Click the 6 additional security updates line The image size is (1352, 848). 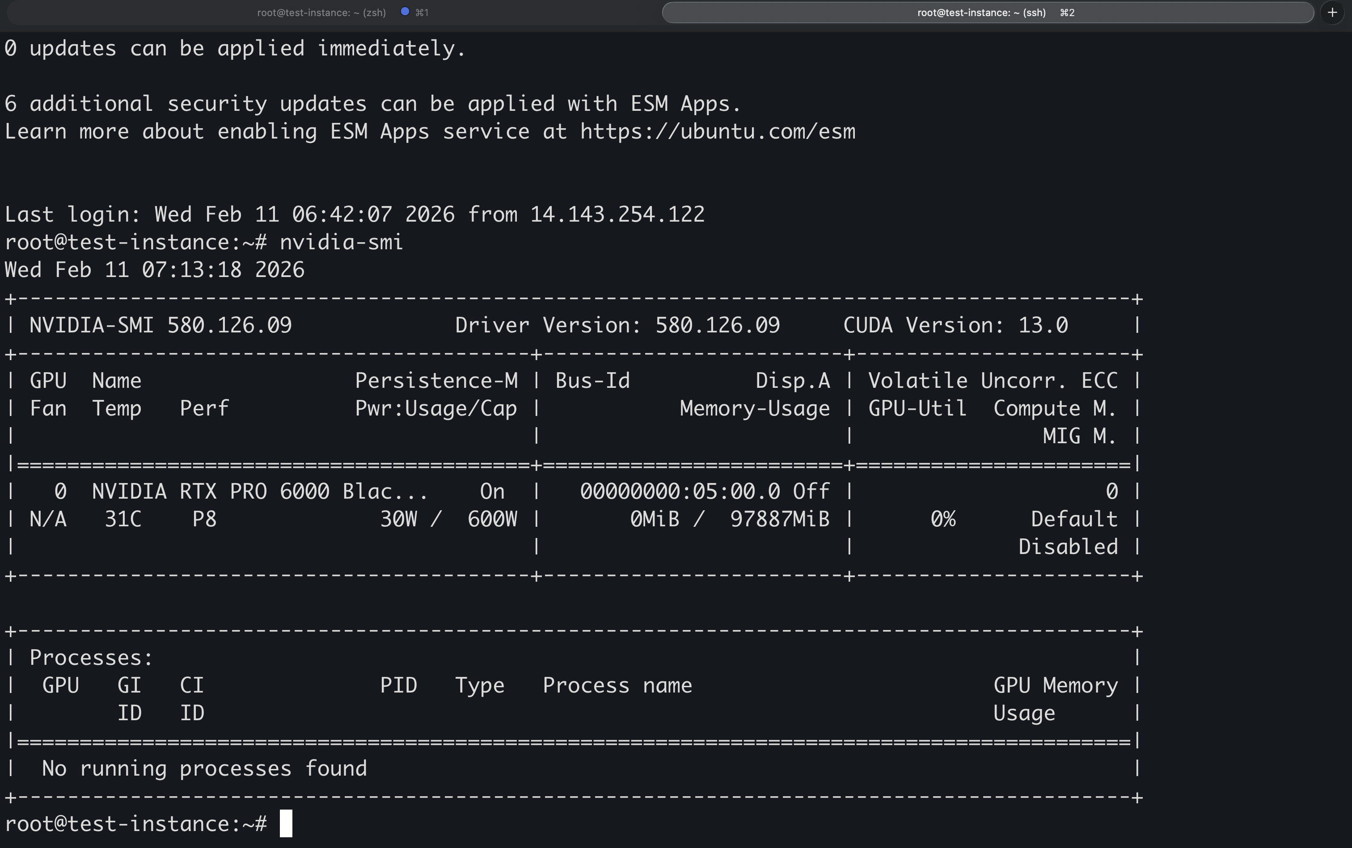[373, 104]
